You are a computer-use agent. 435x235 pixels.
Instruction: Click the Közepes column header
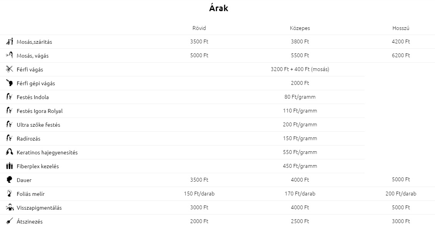300,28
